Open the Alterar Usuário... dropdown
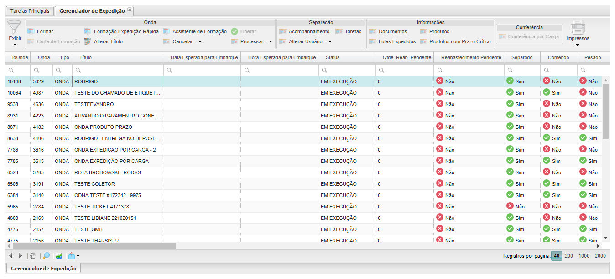Screen dimensions: 615x279 tap(305, 41)
